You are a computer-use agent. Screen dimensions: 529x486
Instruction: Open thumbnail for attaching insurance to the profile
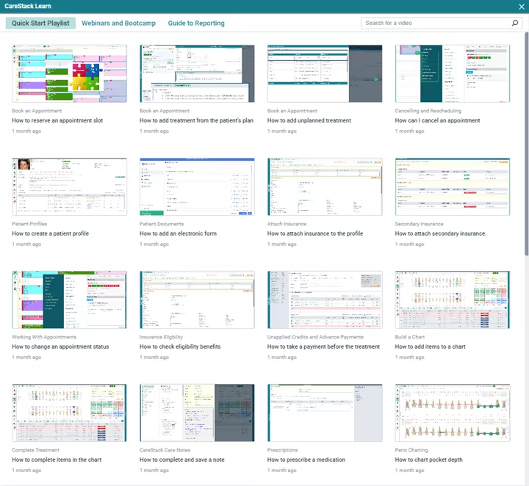pyautogui.click(x=325, y=186)
